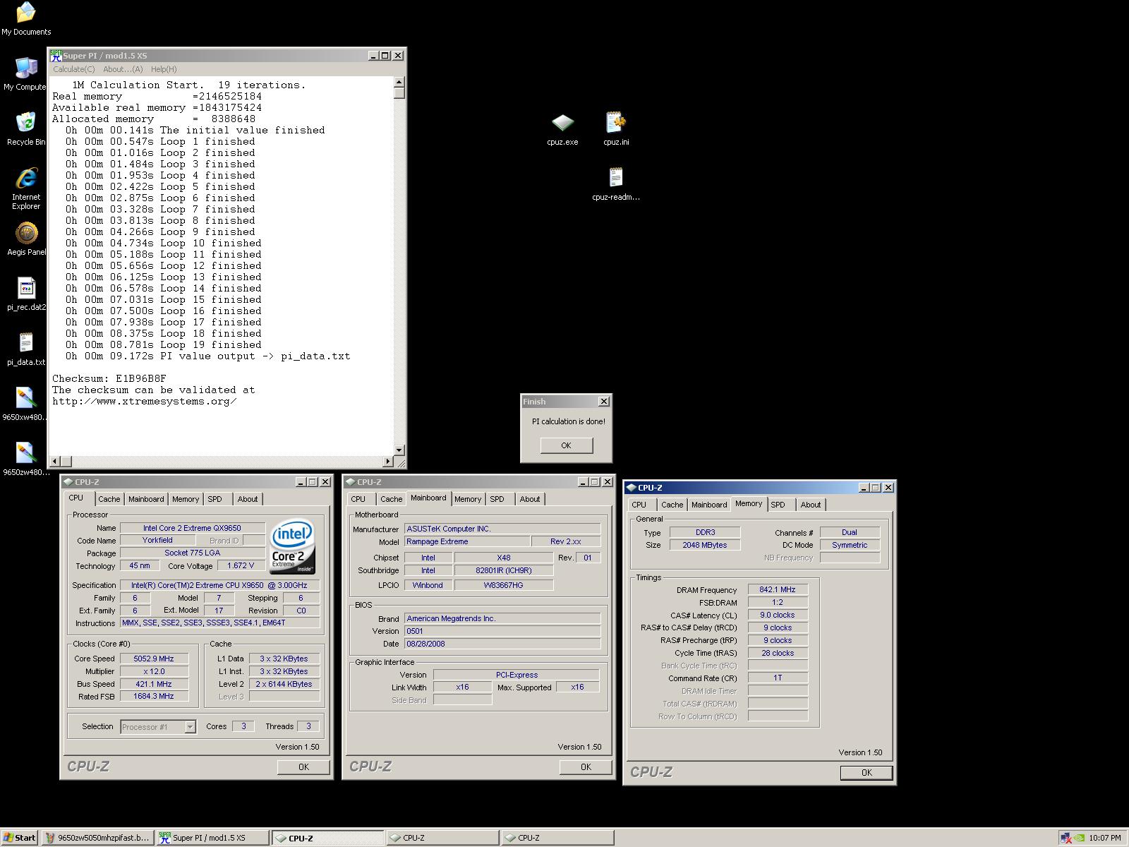The width and height of the screenshot is (1129, 847).
Task: Click OK in the Memory CPU-Z window
Action: coord(867,773)
